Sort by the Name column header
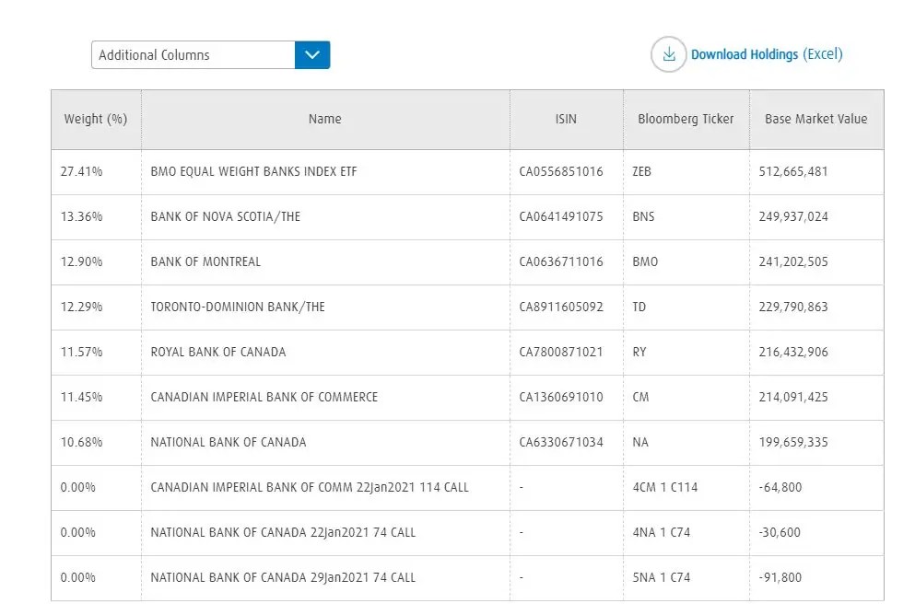 324,119
